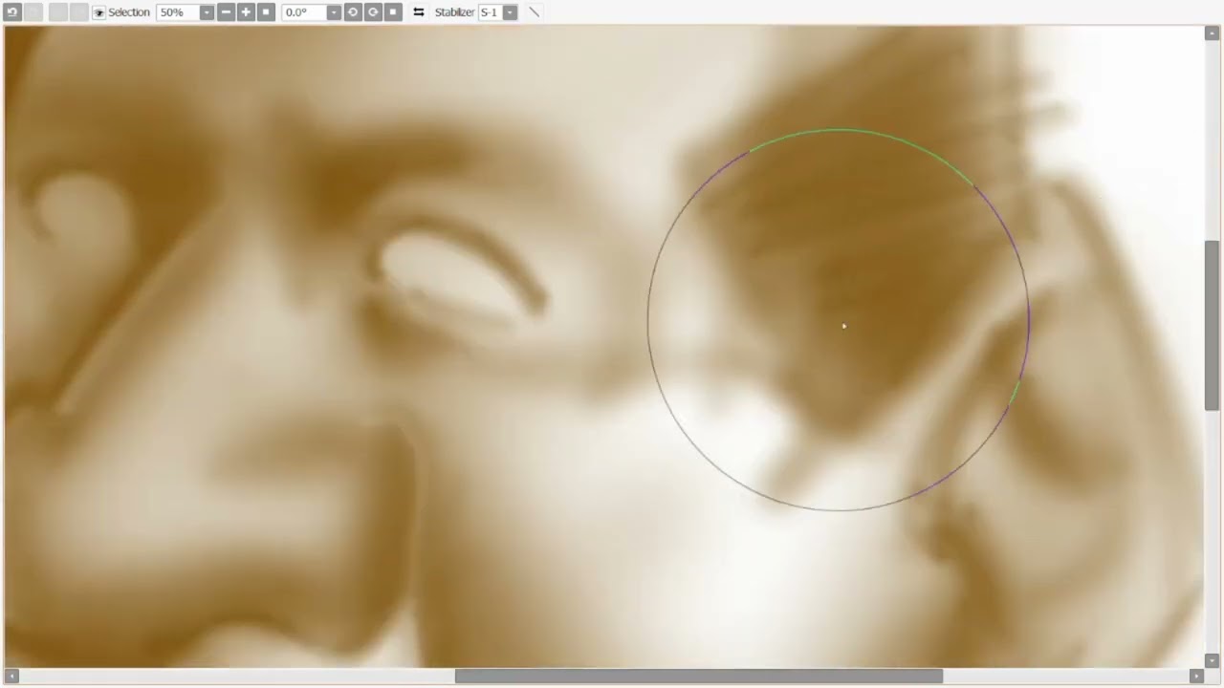
Task: Click the second blank toolbar button before Selection
Action: click(x=78, y=12)
